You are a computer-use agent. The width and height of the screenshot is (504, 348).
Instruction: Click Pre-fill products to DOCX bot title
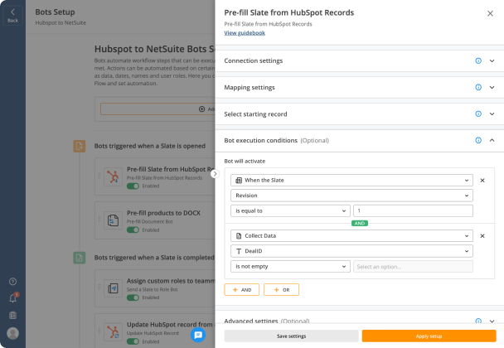163,213
